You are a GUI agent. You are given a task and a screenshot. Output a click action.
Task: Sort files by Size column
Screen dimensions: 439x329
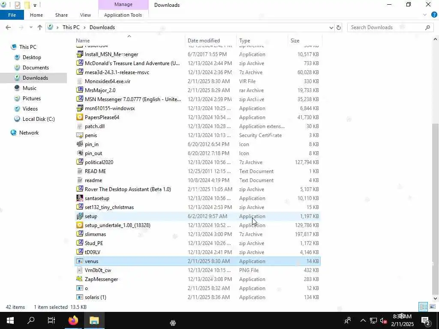[305, 41]
